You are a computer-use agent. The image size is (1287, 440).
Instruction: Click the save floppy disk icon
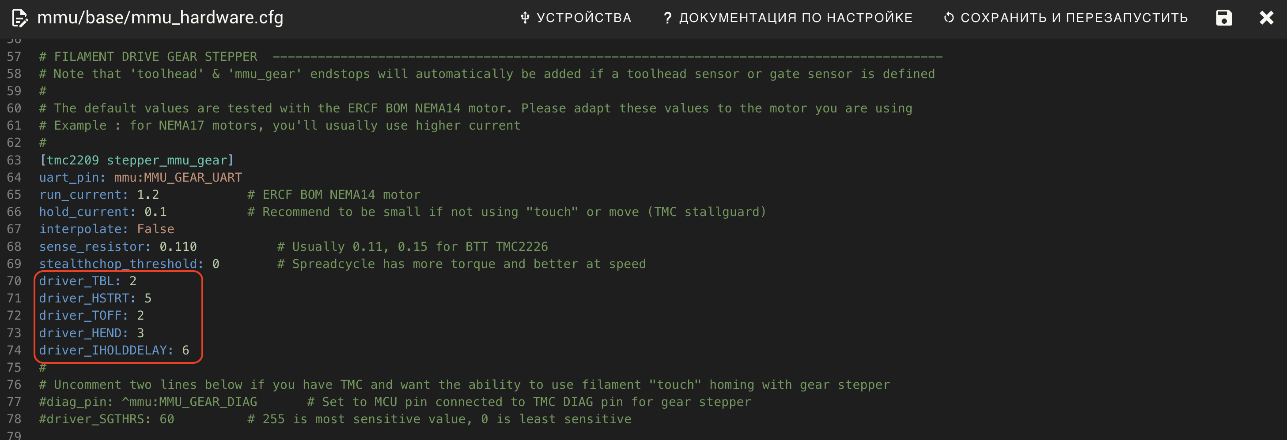[x=1223, y=18]
